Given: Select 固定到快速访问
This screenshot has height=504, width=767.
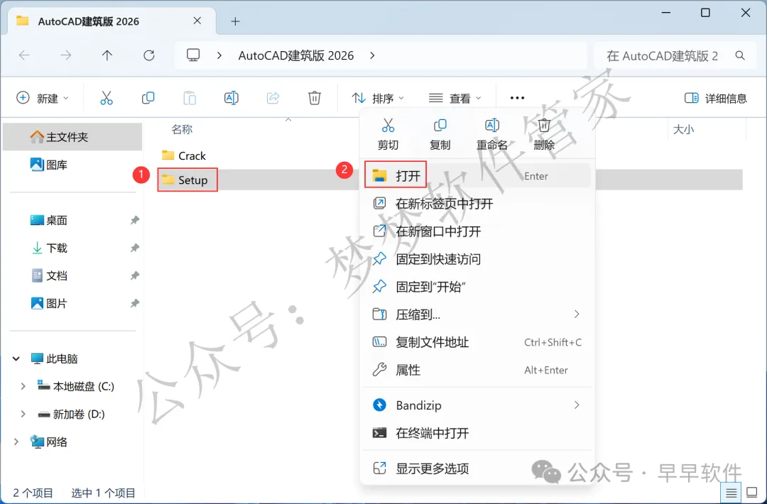Looking at the screenshot, I should (477, 259).
